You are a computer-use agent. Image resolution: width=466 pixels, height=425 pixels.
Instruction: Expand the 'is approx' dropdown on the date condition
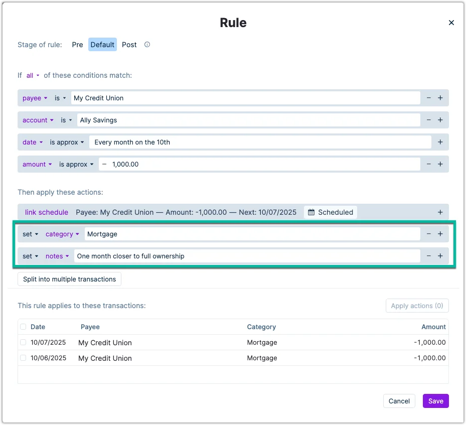tap(67, 142)
